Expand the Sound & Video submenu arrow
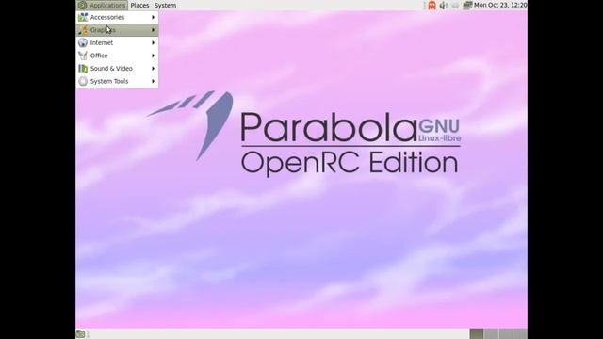 153,69
